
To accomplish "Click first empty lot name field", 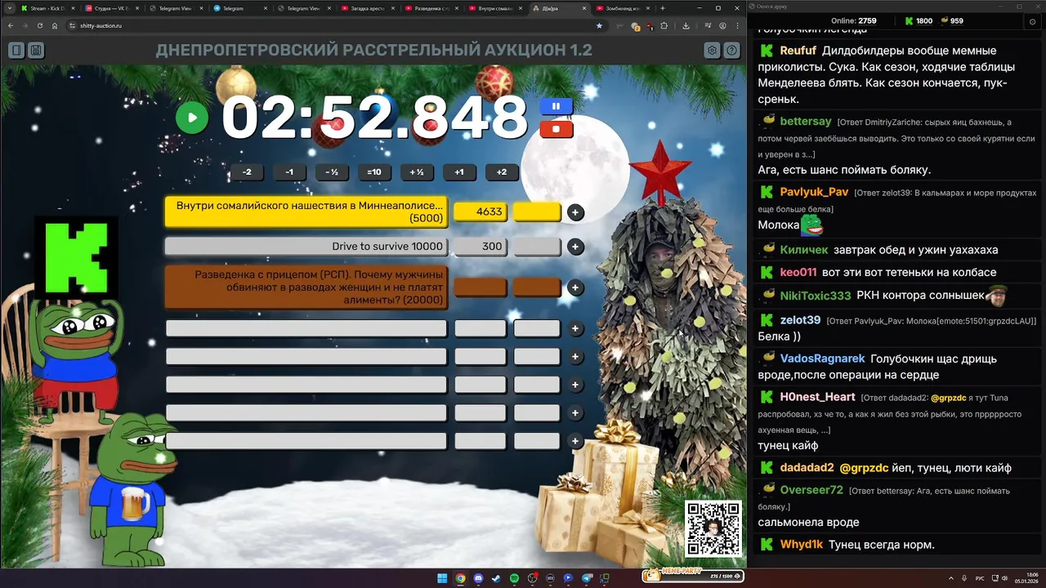I will click(306, 328).
